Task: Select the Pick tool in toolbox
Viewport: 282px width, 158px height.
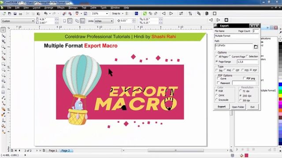Action: coord(3,30)
